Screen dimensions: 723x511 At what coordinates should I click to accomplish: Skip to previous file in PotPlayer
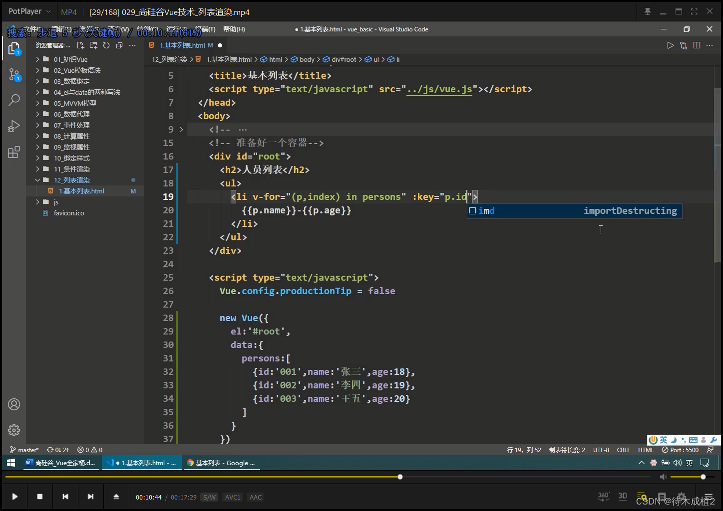(x=65, y=497)
